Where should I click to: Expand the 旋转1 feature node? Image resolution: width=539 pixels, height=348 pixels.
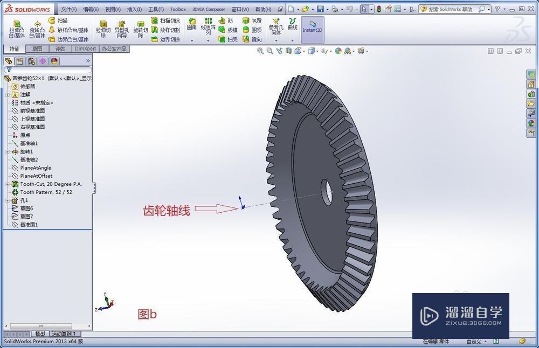click(x=8, y=151)
